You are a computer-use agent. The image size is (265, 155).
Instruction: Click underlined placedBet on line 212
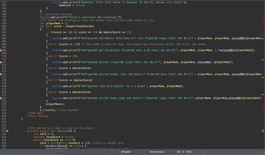pyautogui.click(x=205, y=62)
